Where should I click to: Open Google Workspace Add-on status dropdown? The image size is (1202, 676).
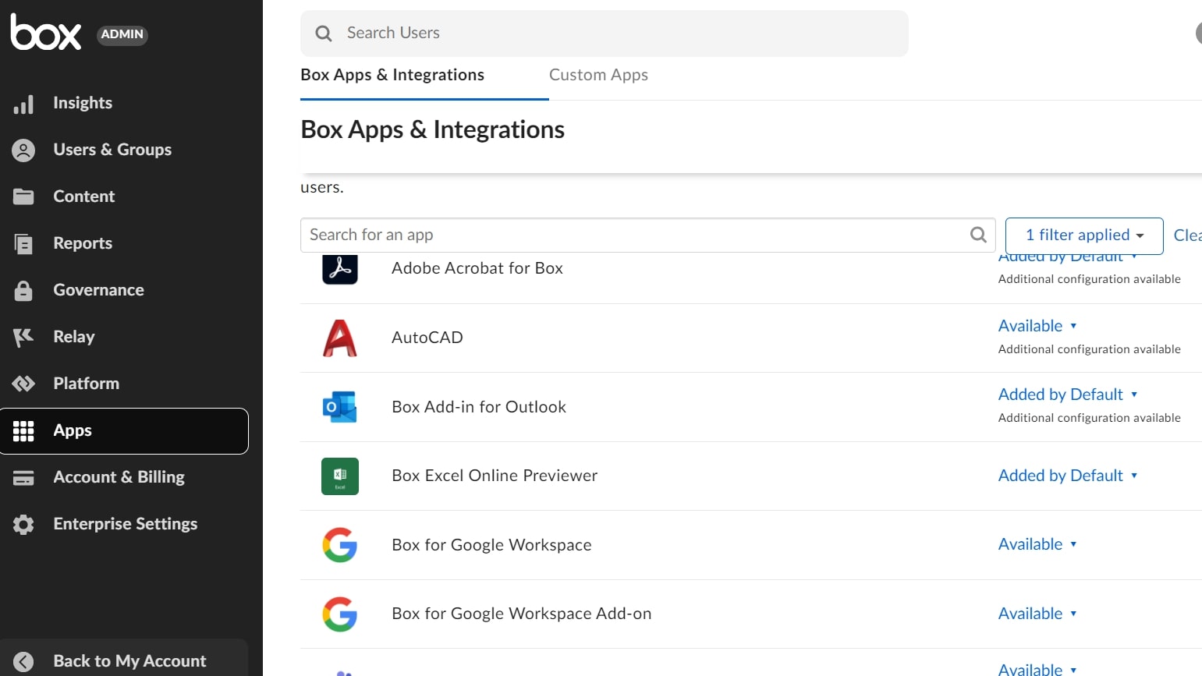(x=1037, y=614)
